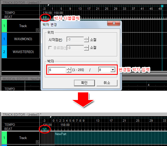Click blue number 1 of WAV(MONO) track
The width and height of the screenshot is (167, 146).
(4, 39)
